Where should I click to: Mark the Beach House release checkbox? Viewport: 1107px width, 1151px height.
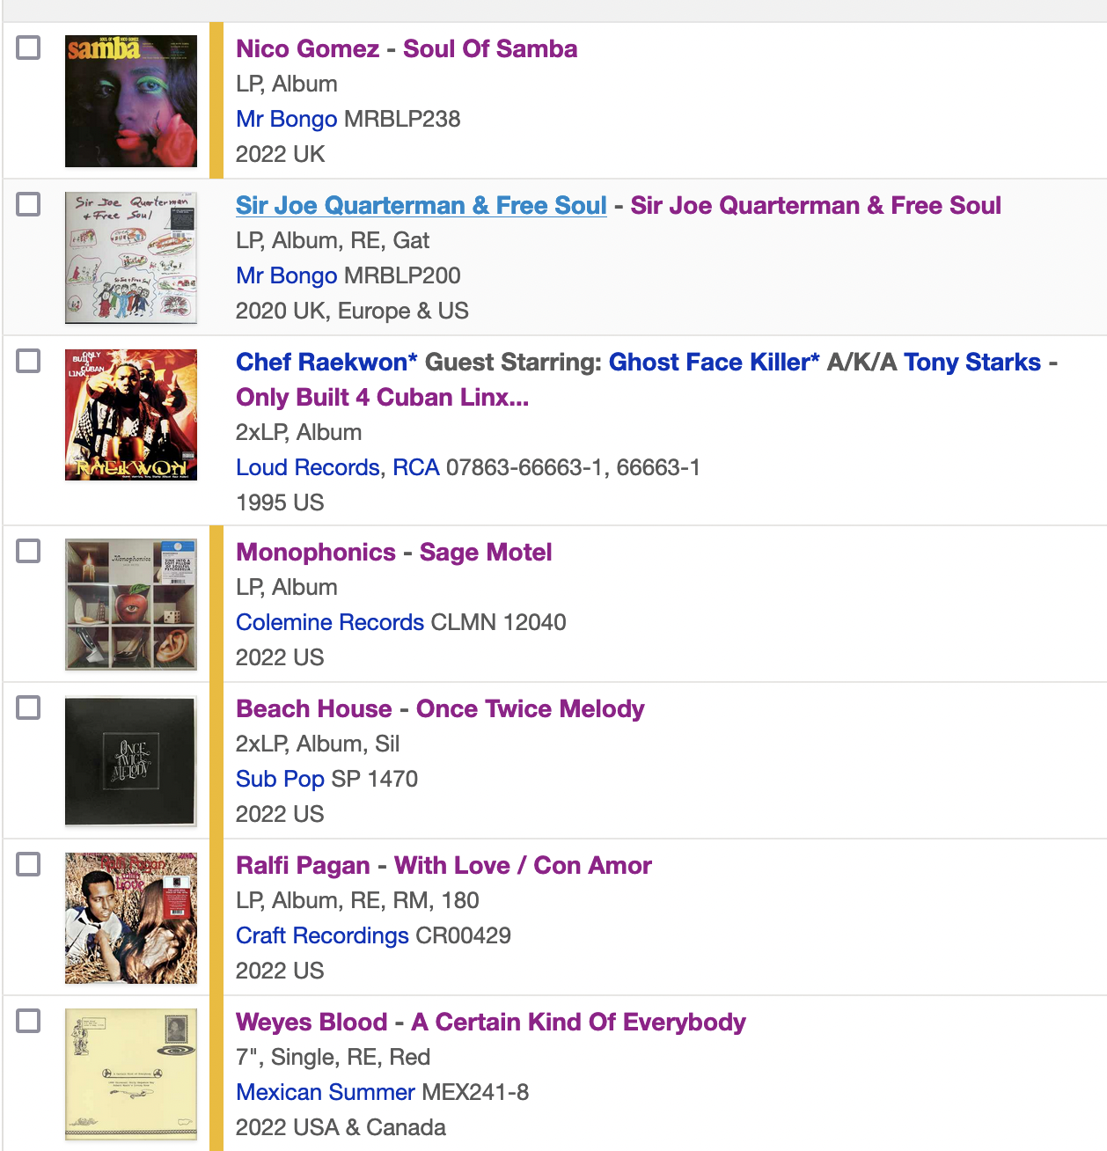click(29, 707)
